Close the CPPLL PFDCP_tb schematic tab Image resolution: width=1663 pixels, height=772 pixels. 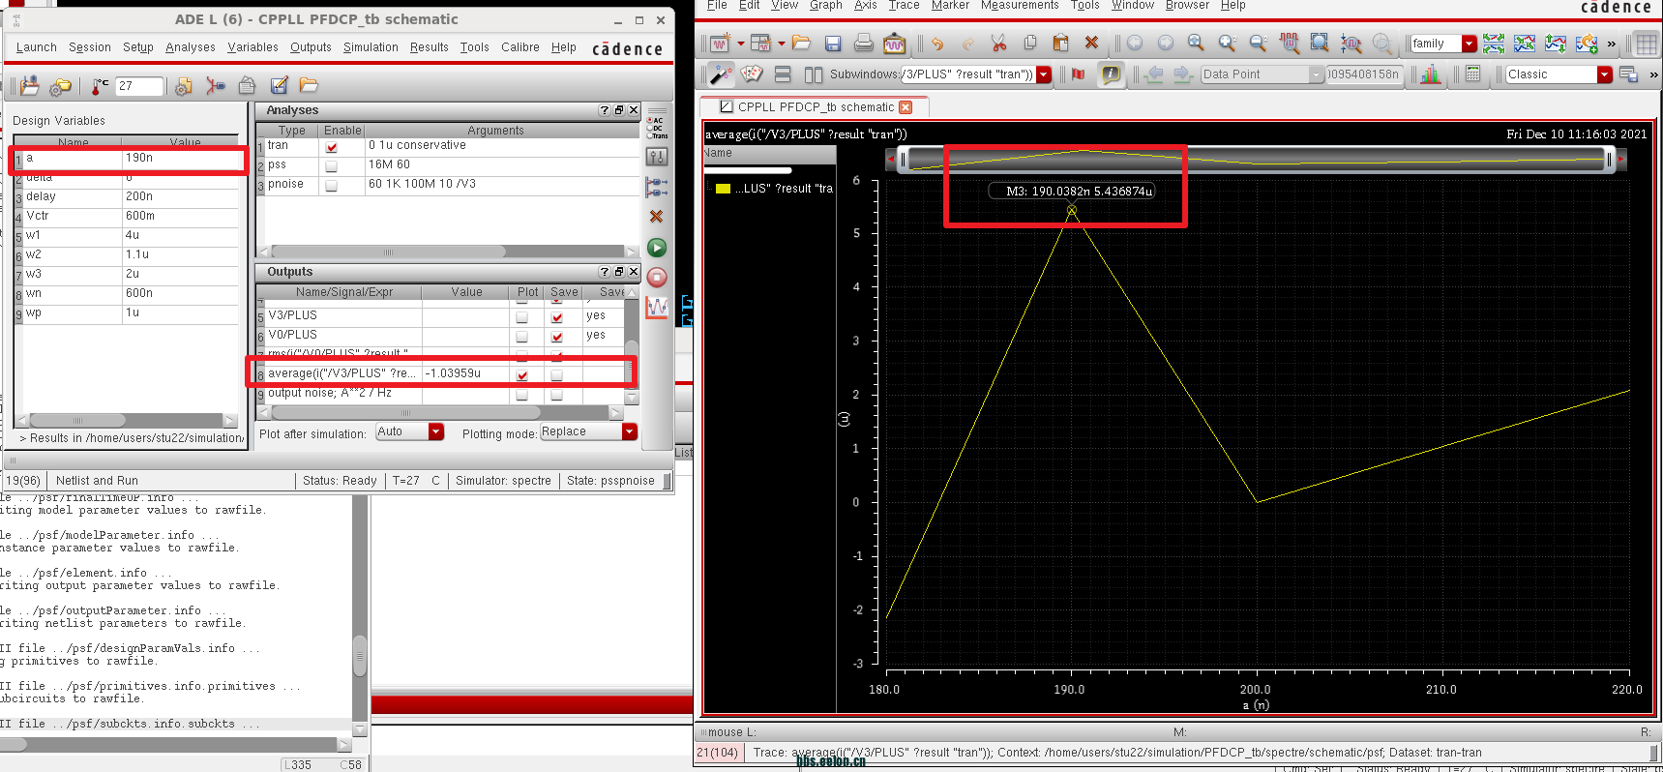906,107
